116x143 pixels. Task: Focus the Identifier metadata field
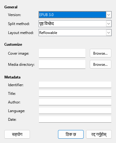tap(75, 85)
